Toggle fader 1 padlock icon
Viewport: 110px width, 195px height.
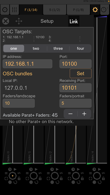click(x=40, y=178)
